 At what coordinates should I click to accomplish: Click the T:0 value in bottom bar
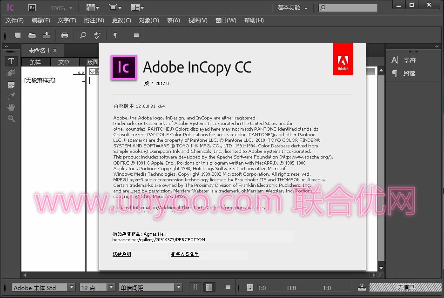point(327,288)
